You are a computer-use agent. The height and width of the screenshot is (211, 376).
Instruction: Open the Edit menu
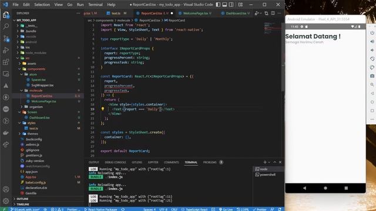coord(26,5)
